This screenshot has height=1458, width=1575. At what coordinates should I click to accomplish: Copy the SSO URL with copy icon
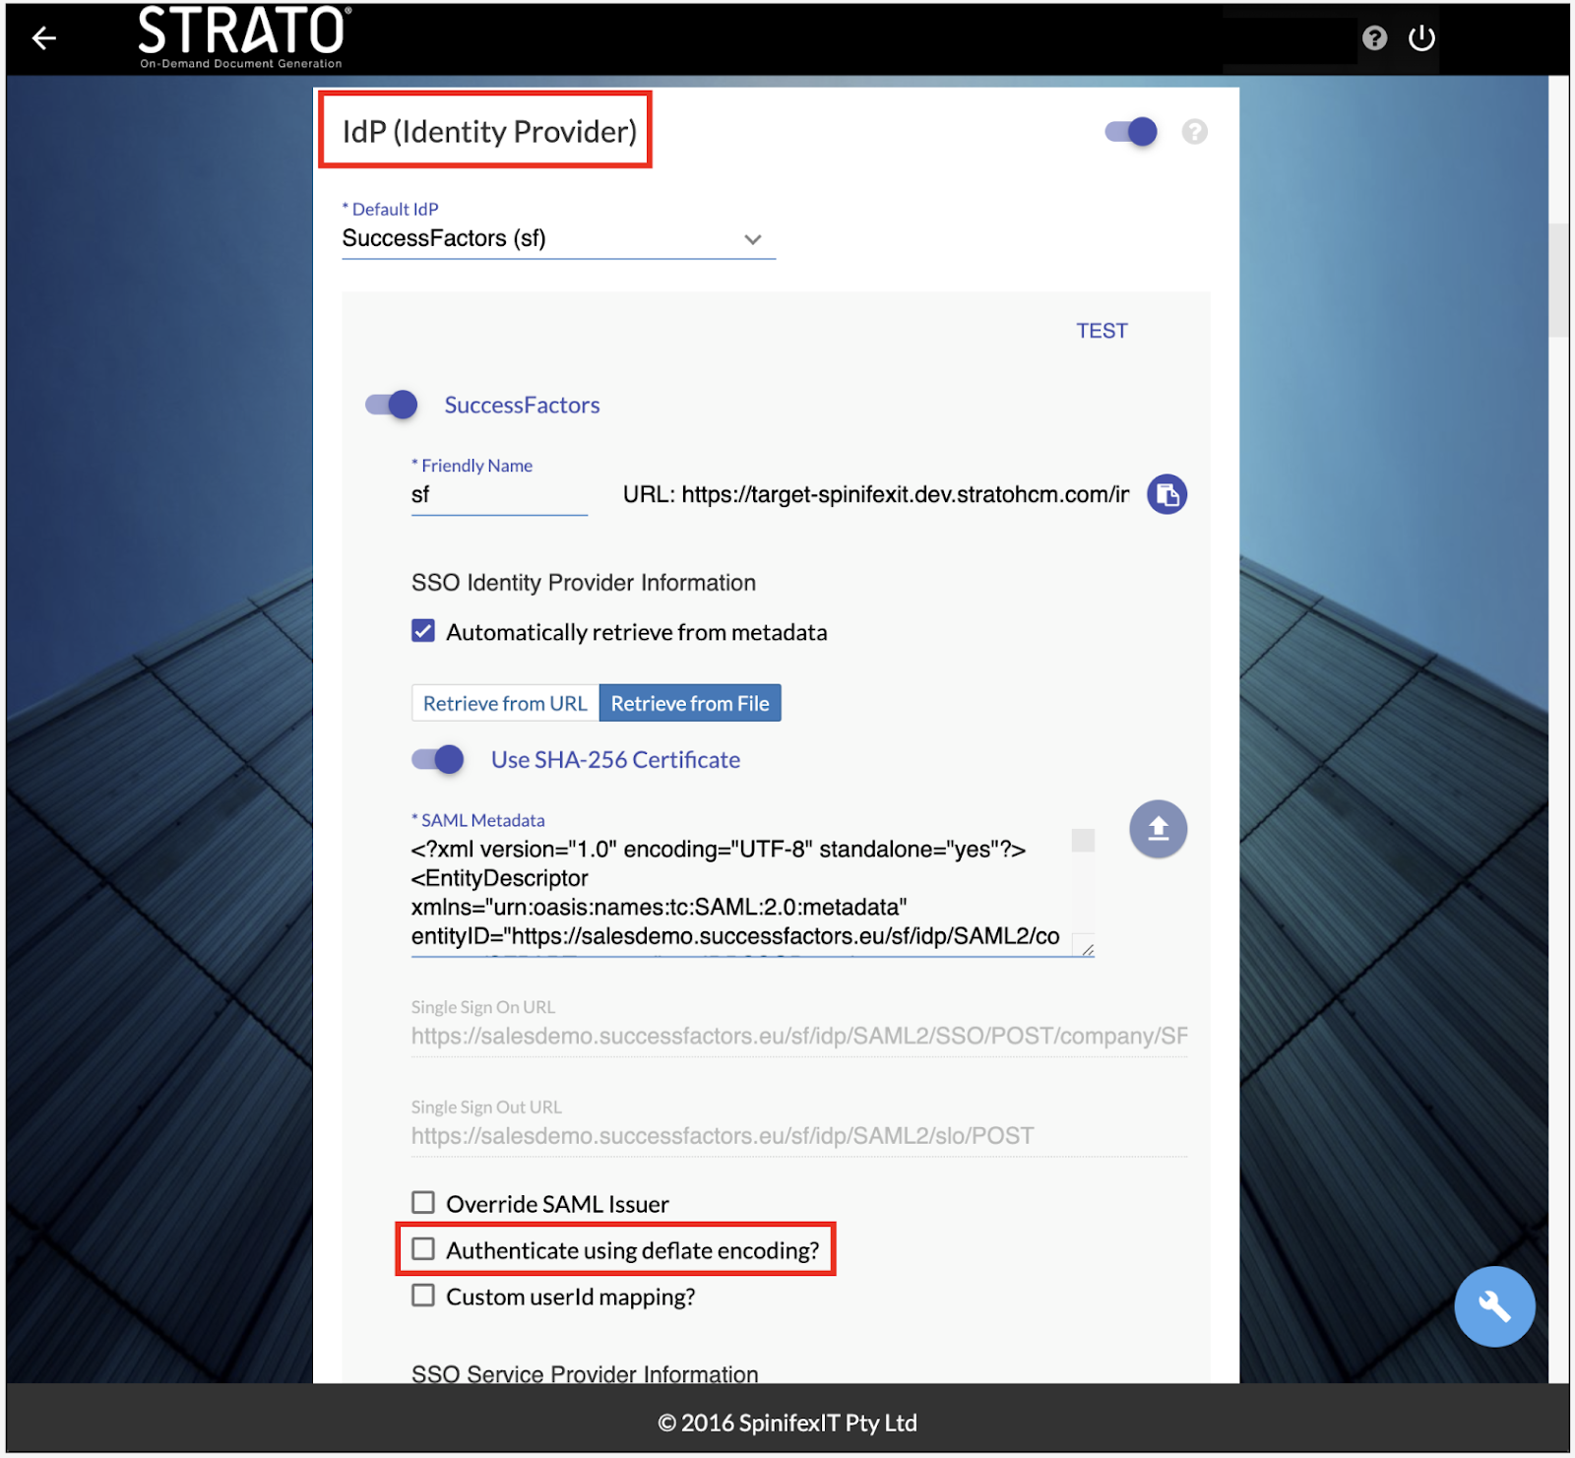click(x=1166, y=494)
